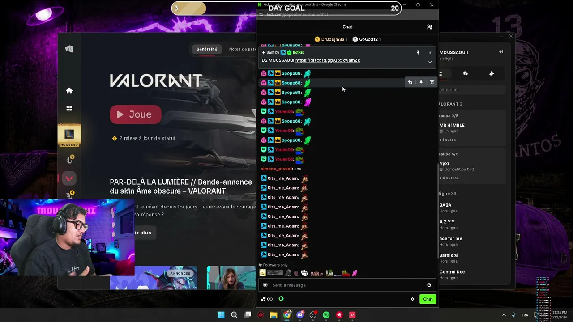The height and width of the screenshot is (322, 573).
Task: Select friend MR H1MBLE
Action: point(452,125)
